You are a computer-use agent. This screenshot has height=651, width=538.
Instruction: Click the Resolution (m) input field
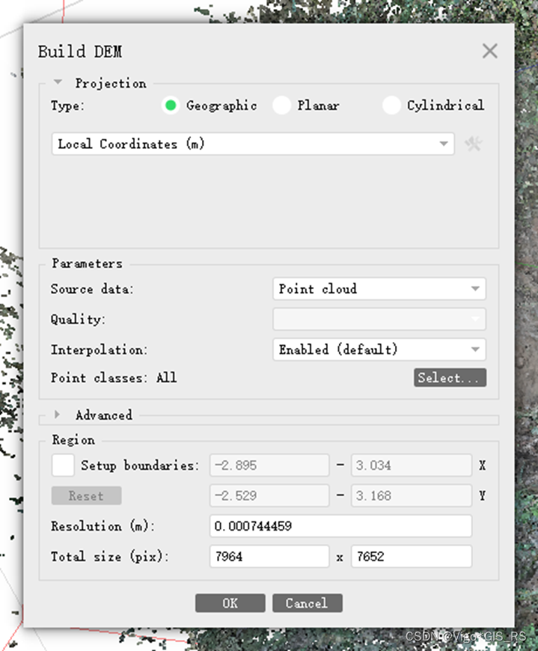click(340, 526)
